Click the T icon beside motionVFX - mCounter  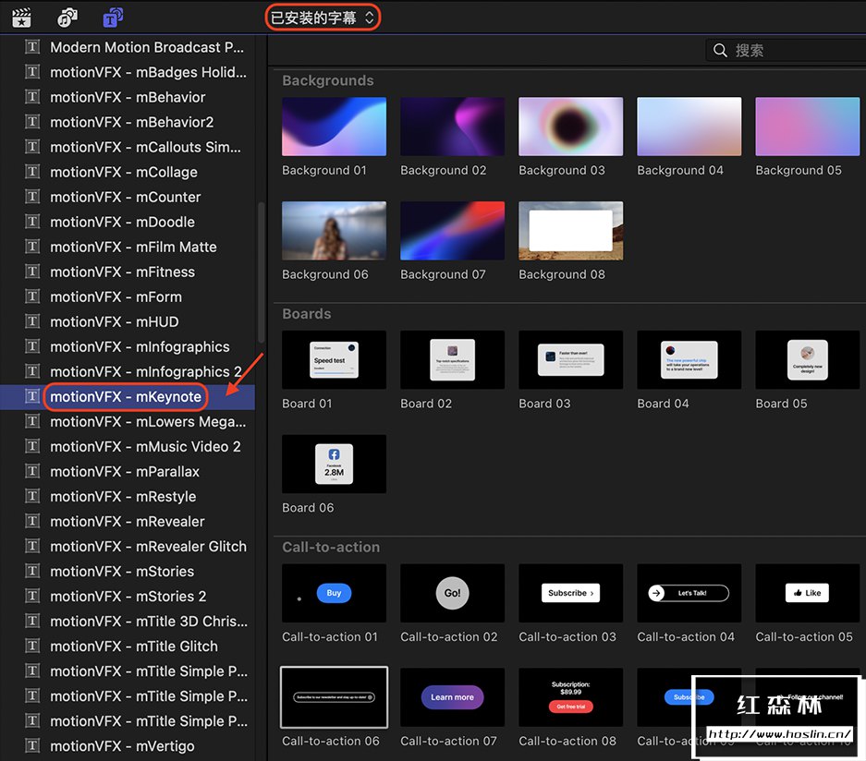click(32, 197)
